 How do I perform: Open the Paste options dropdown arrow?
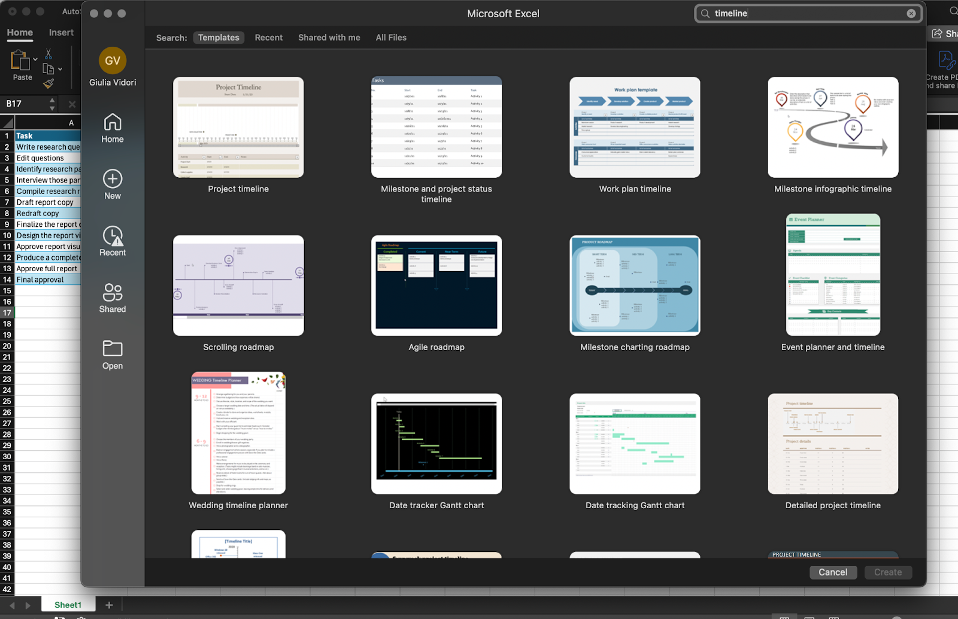click(35, 59)
